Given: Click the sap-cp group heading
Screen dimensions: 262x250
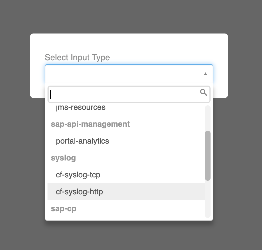Looking at the screenshot, I should click(64, 209).
